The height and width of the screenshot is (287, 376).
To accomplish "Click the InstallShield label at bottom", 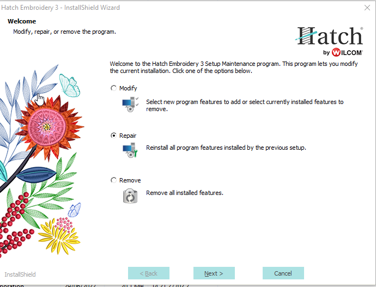I will 20,274.
